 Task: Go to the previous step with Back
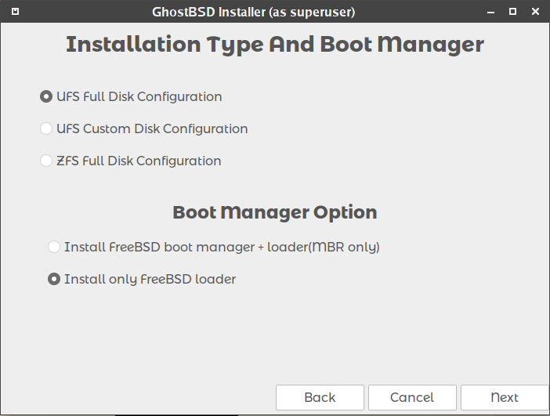(320, 397)
